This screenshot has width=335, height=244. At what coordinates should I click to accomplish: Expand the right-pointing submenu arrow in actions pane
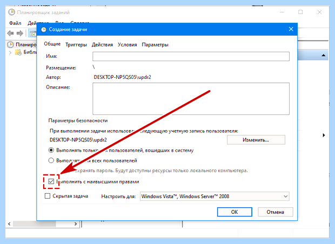[x=324, y=135]
